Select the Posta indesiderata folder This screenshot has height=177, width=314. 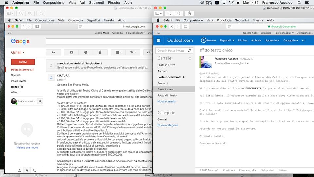coord(169,77)
